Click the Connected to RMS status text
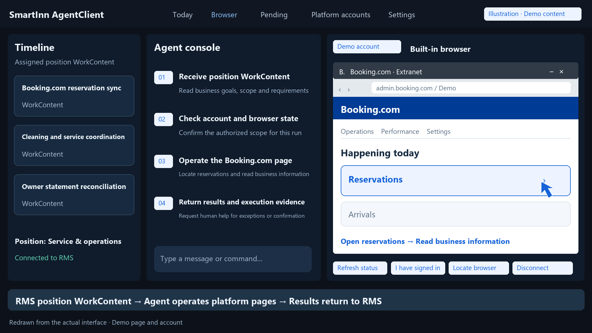592x333 pixels. pos(44,258)
